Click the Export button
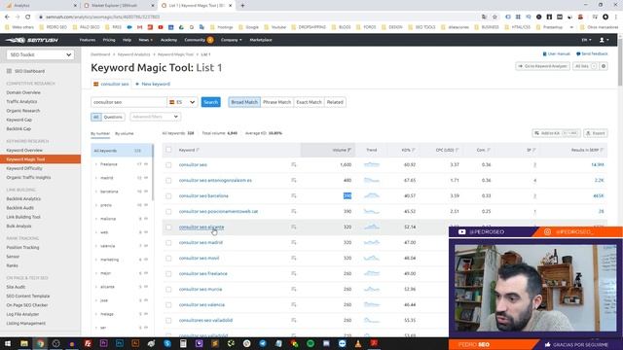623x350 pixels. coord(595,133)
